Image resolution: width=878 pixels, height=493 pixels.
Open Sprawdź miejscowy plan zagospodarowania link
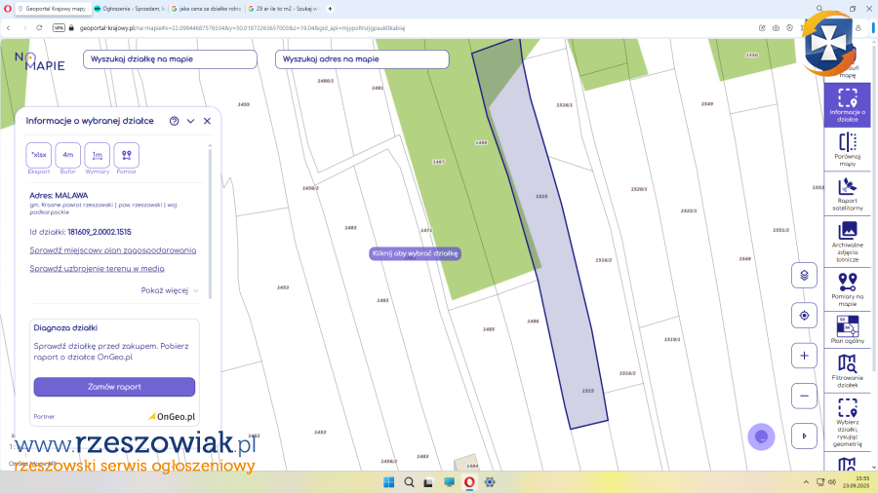click(x=112, y=250)
